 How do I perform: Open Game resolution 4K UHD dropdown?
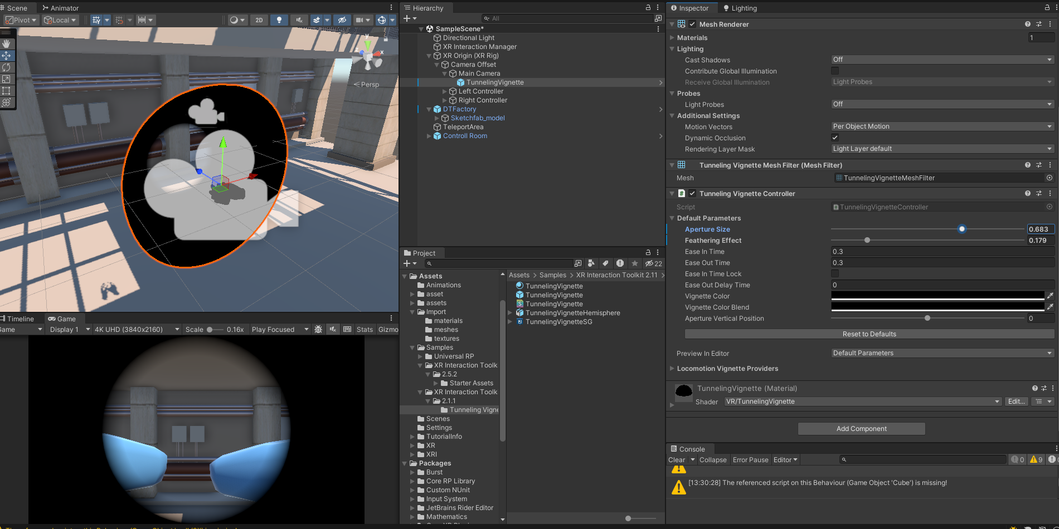point(137,329)
